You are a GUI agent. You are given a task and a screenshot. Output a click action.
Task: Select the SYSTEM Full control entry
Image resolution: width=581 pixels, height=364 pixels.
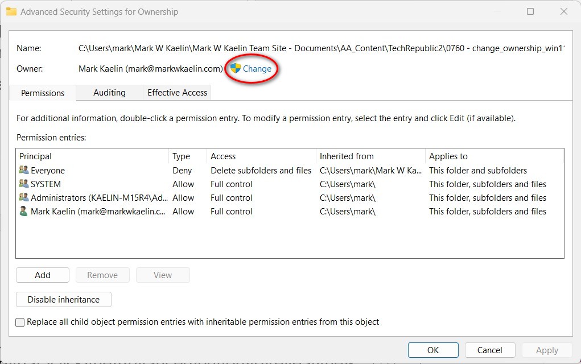point(114,184)
